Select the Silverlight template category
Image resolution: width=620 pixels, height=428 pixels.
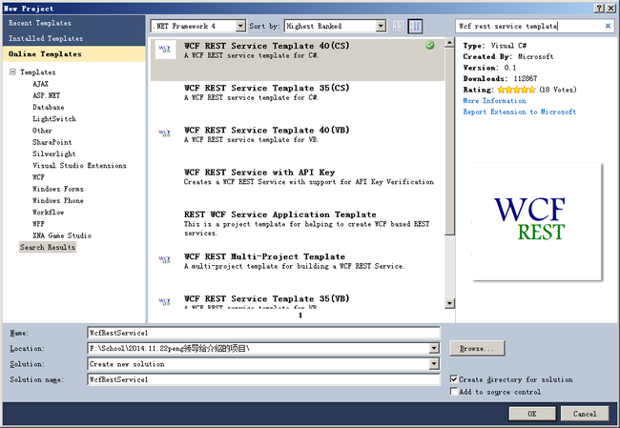[53, 153]
